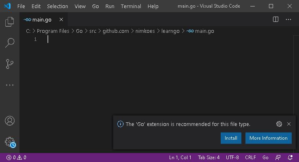Open the Explorer view in activity bar
299x162 pixels.
[x=10, y=22]
